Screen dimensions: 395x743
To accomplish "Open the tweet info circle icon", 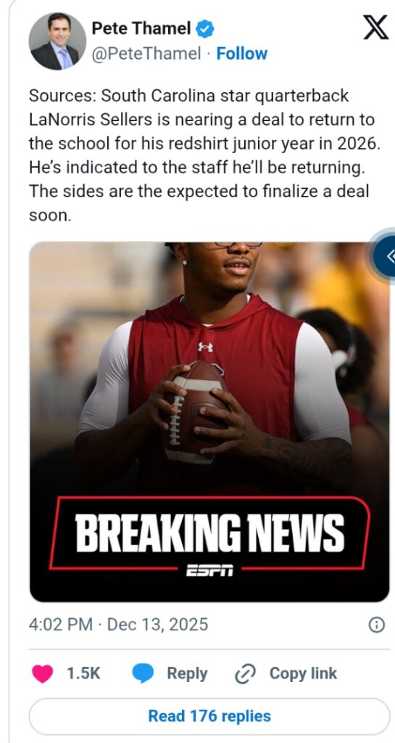I will (x=376, y=625).
